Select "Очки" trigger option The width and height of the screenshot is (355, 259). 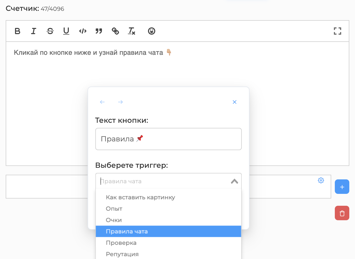[x=168, y=220]
